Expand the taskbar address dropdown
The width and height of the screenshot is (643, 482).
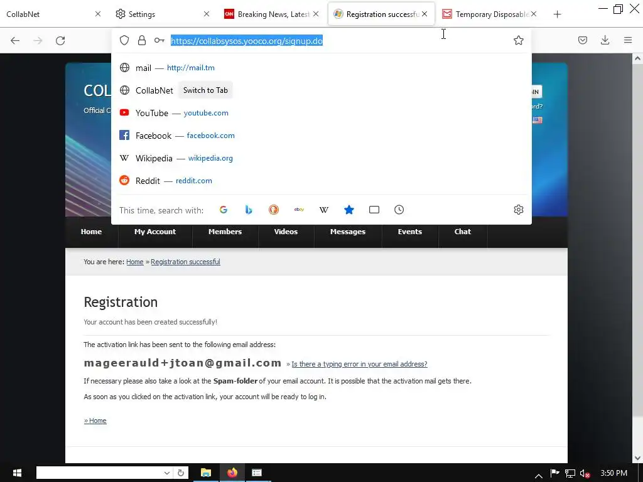point(167,473)
